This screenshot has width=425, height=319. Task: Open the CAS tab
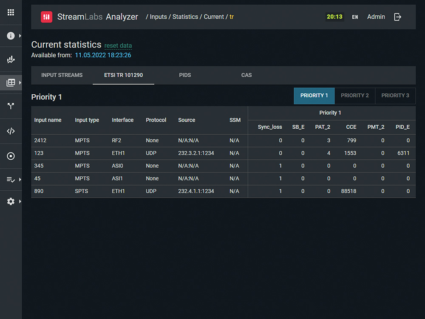pyautogui.click(x=246, y=75)
